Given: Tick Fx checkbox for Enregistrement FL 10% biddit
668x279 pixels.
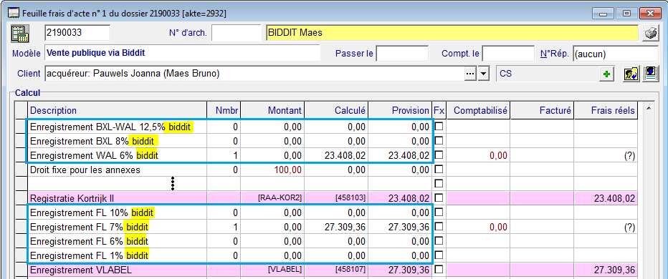Looking at the screenshot, I should coord(438,212).
